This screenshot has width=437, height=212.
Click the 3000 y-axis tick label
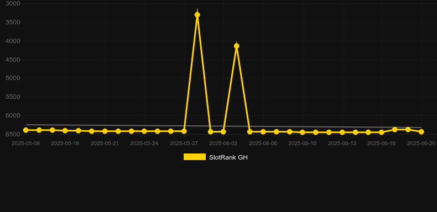coord(13,3)
